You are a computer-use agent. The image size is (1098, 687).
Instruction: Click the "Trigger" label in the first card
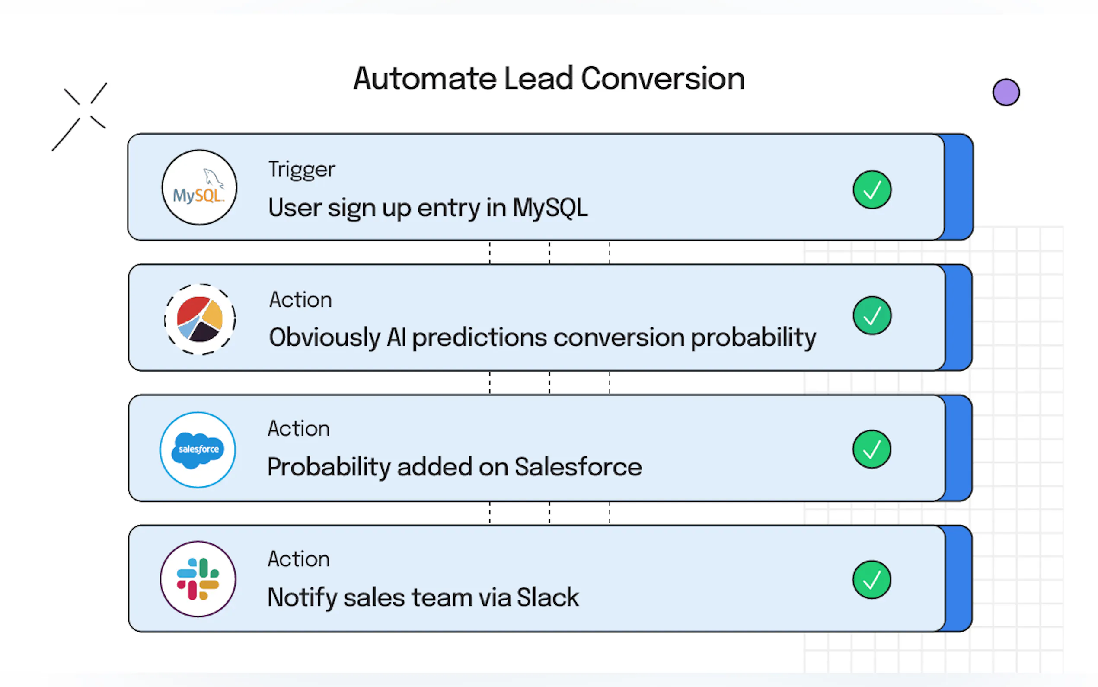[301, 170]
